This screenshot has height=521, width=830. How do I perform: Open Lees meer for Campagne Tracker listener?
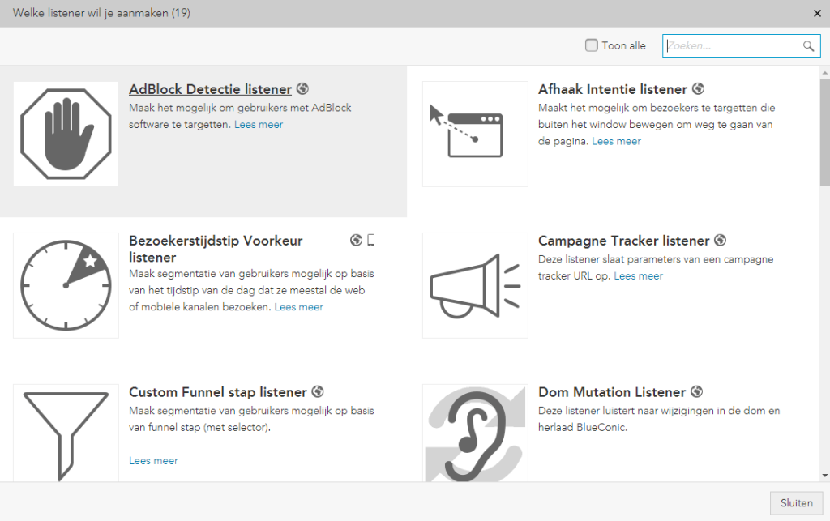click(638, 276)
